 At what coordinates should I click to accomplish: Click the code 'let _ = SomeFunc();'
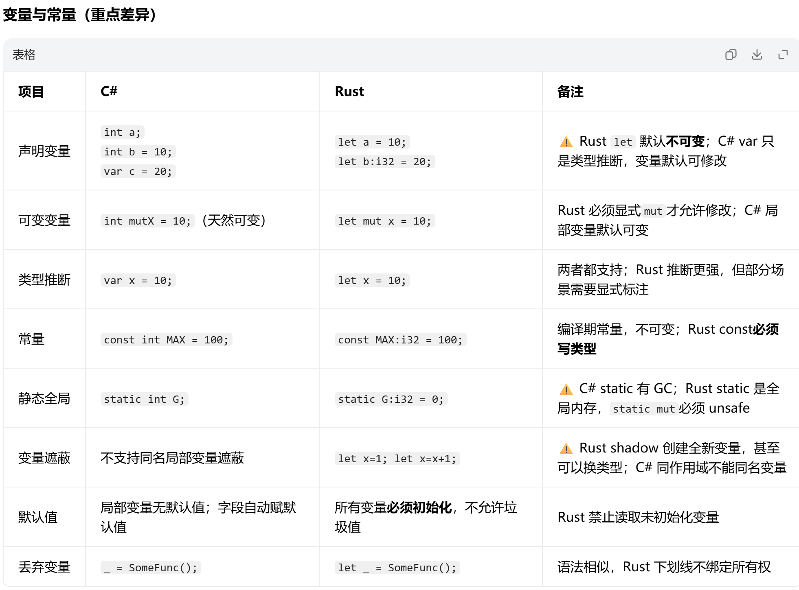pyautogui.click(x=397, y=568)
